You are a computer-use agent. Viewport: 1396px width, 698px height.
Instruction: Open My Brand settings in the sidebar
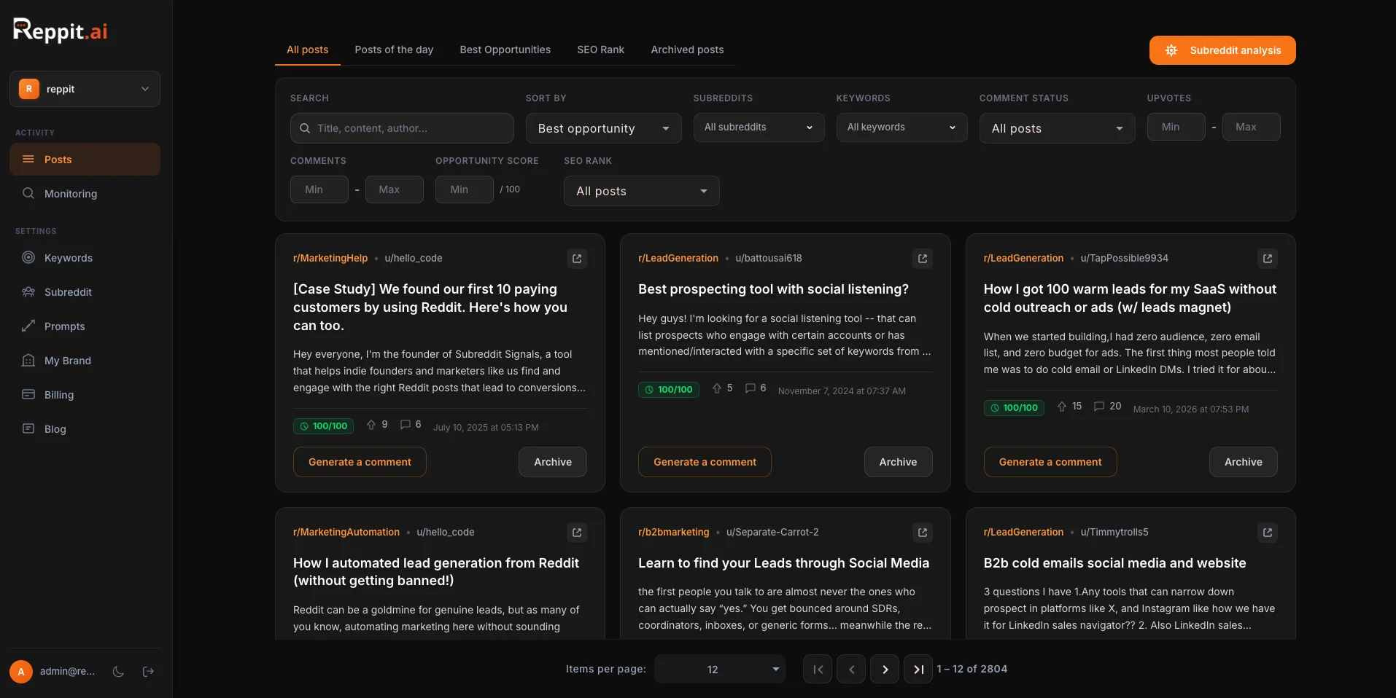coord(66,361)
